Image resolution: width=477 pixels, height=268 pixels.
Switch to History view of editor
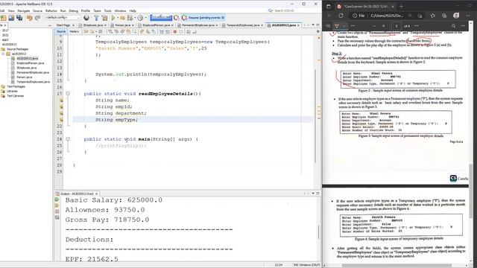pos(74,31)
